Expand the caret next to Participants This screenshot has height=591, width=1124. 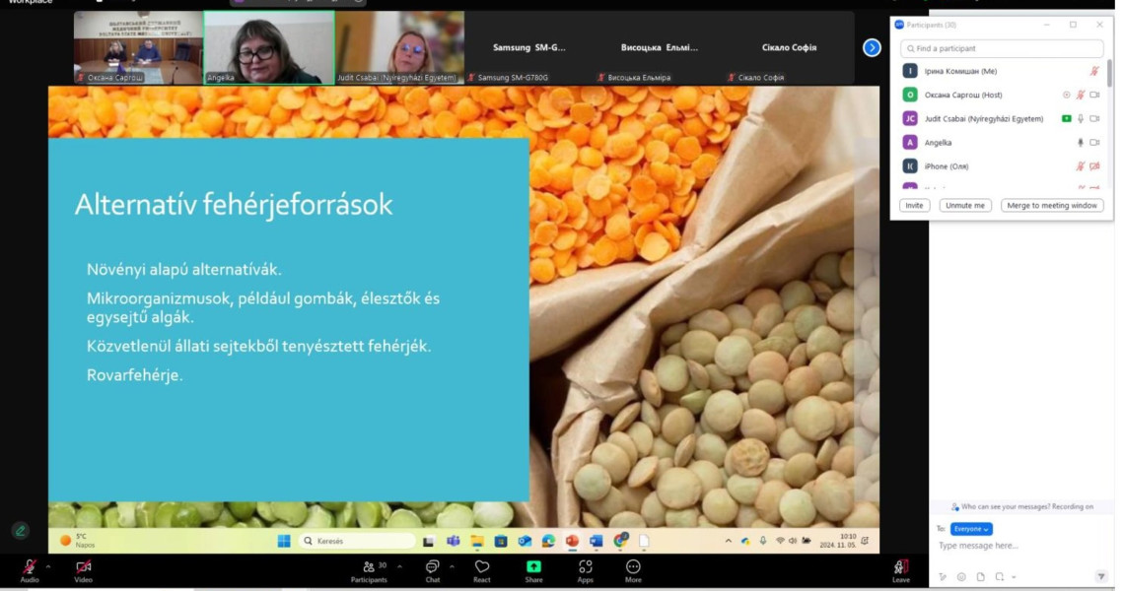click(x=399, y=566)
